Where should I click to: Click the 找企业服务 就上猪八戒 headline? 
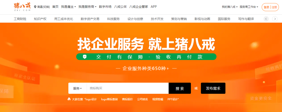point(146,44)
